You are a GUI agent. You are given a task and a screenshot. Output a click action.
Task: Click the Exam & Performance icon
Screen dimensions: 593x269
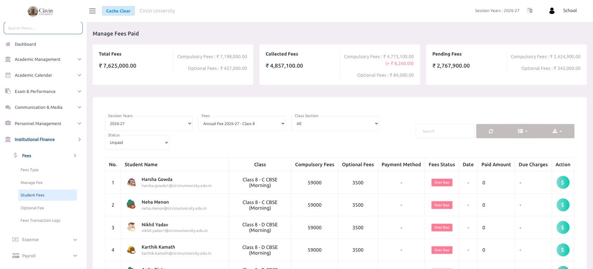8,91
